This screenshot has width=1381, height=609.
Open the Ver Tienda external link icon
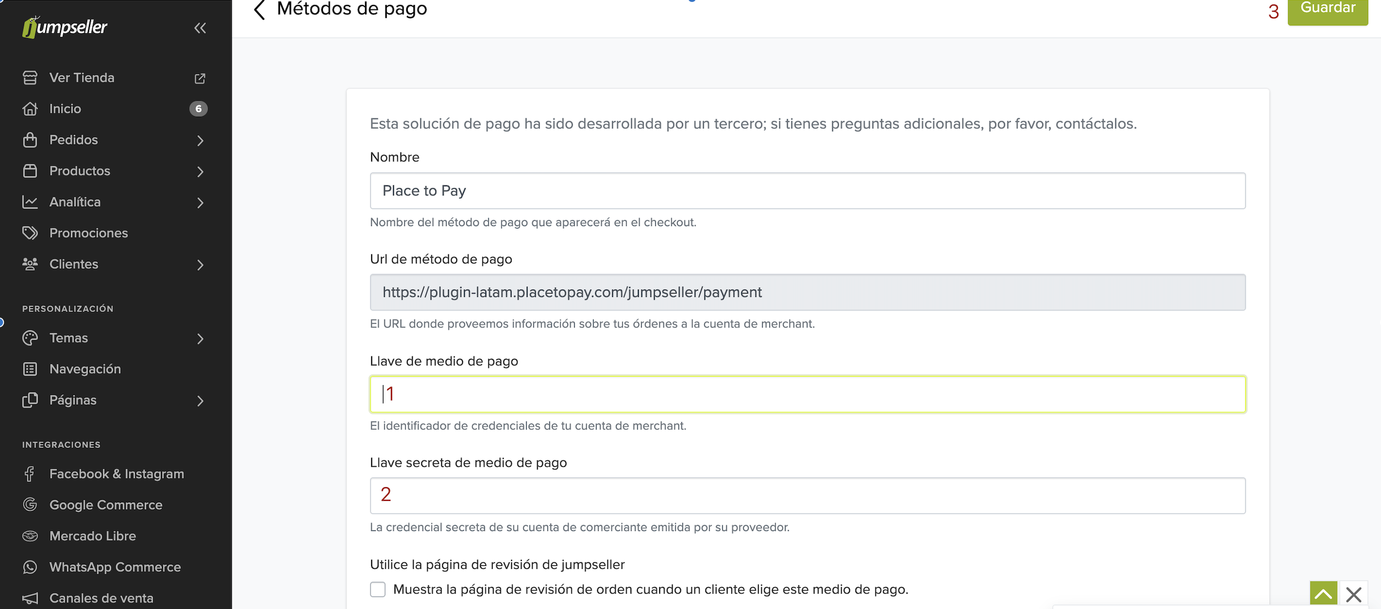[x=200, y=78]
